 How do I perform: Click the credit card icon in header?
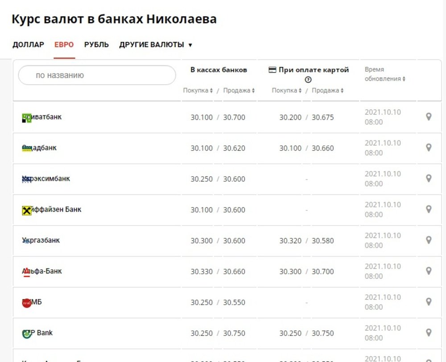point(272,70)
